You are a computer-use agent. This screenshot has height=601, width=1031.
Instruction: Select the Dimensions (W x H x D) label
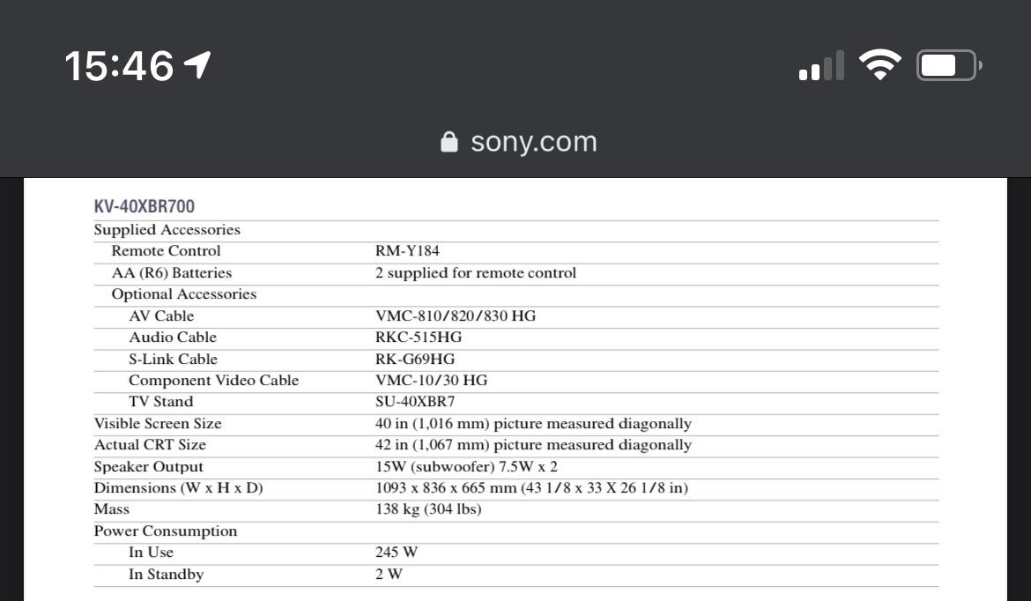pyautogui.click(x=179, y=488)
